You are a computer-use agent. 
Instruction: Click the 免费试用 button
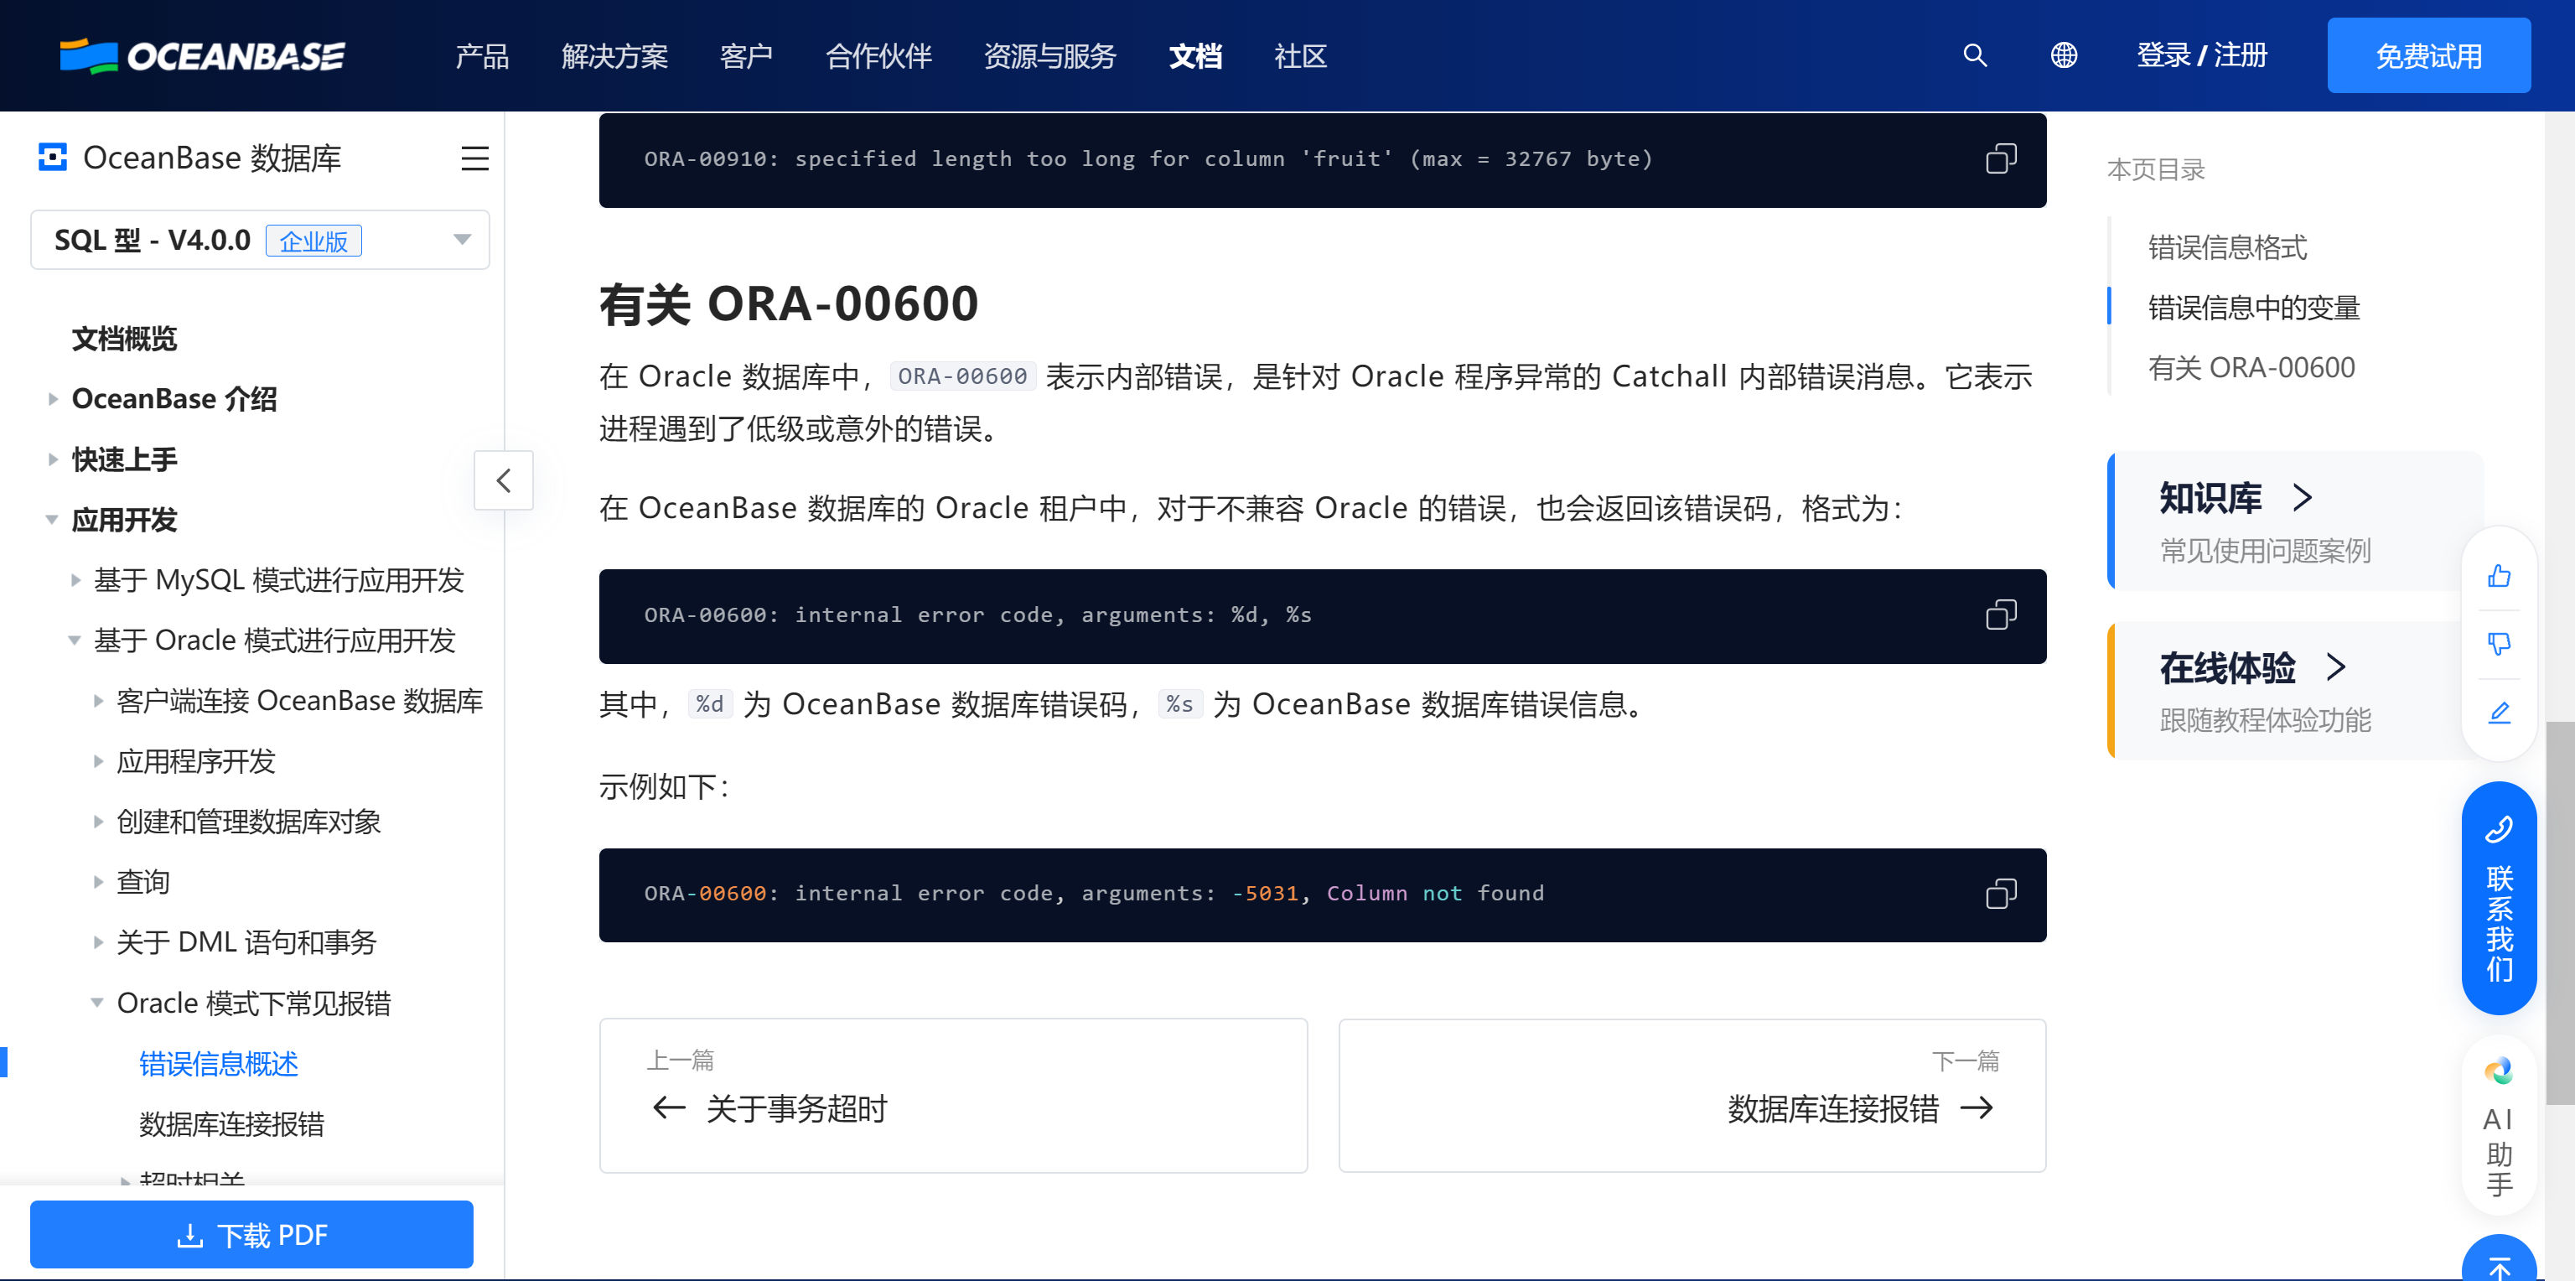click(x=2428, y=56)
